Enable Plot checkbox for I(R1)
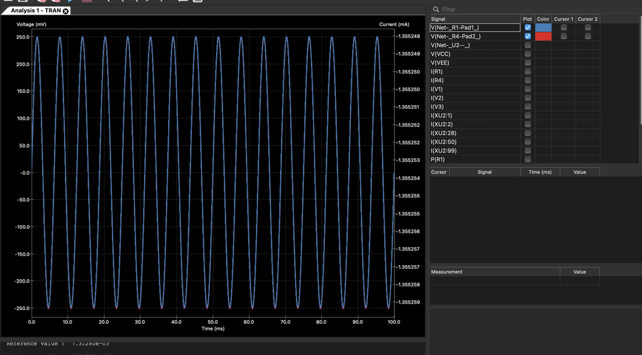 pyautogui.click(x=528, y=71)
